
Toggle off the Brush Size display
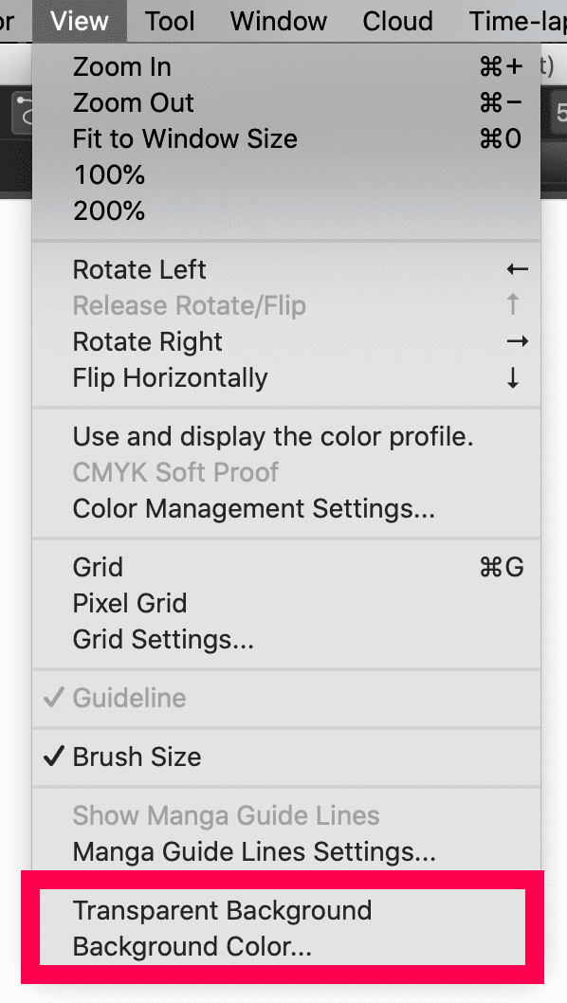[x=137, y=757]
